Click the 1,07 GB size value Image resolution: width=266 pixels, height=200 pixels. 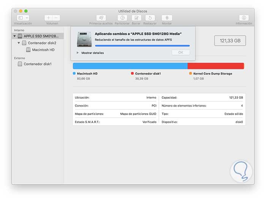198,78
